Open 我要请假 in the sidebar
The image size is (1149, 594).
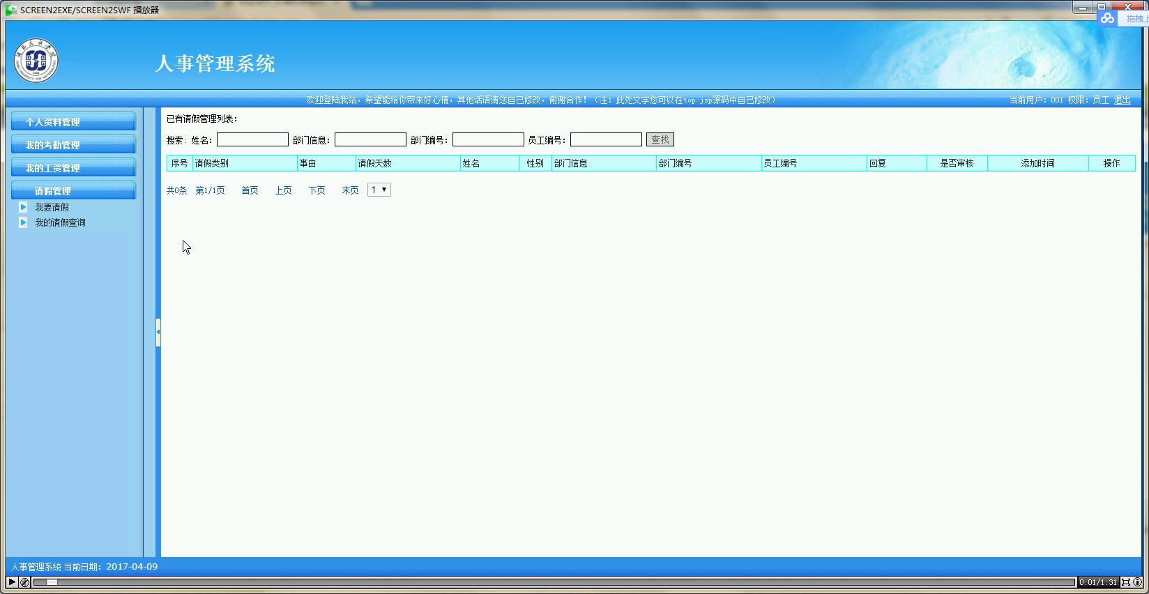pos(52,207)
